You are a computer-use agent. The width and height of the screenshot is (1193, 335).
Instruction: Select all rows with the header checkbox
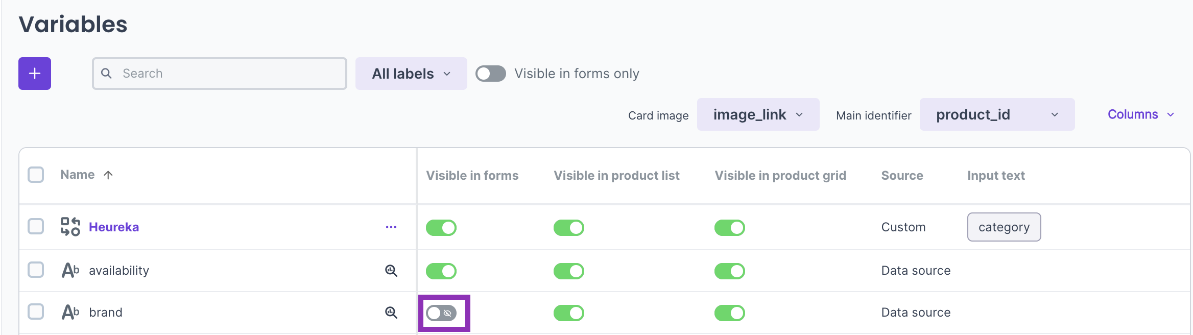pyautogui.click(x=36, y=175)
